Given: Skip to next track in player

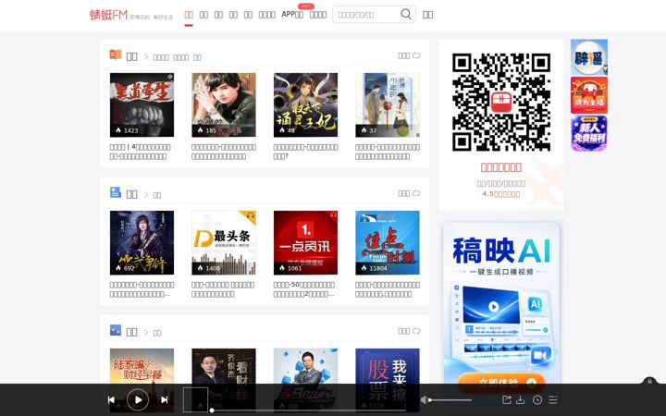Looking at the screenshot, I should [x=165, y=399].
